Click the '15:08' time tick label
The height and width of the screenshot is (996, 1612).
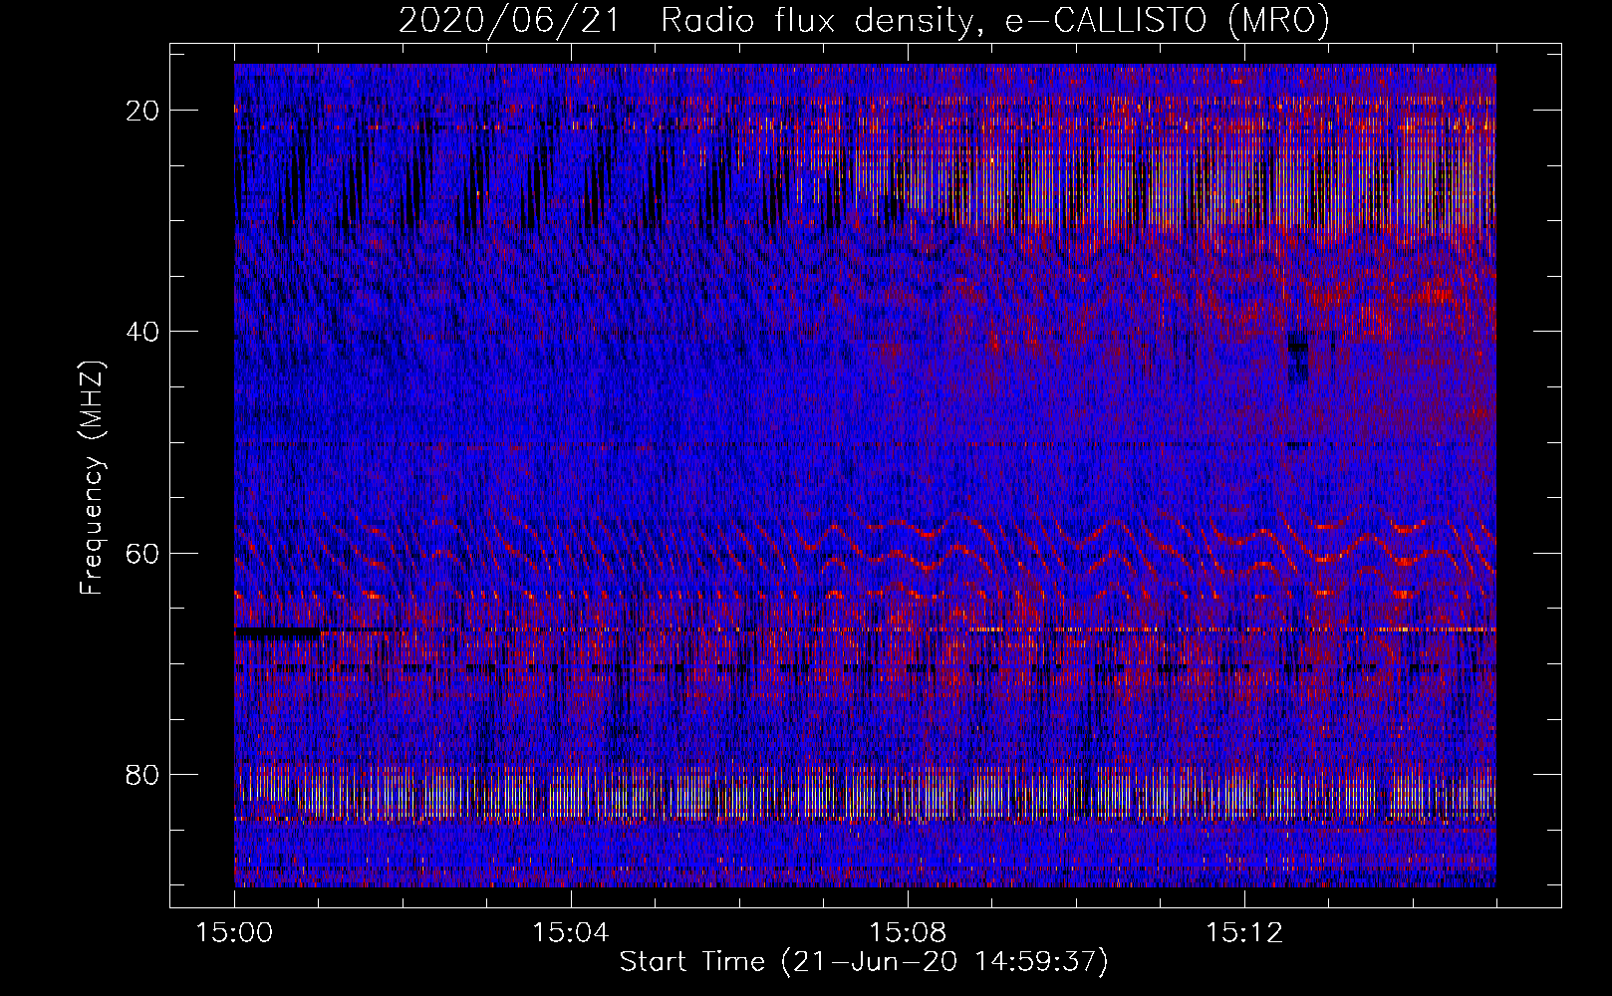pos(907,933)
